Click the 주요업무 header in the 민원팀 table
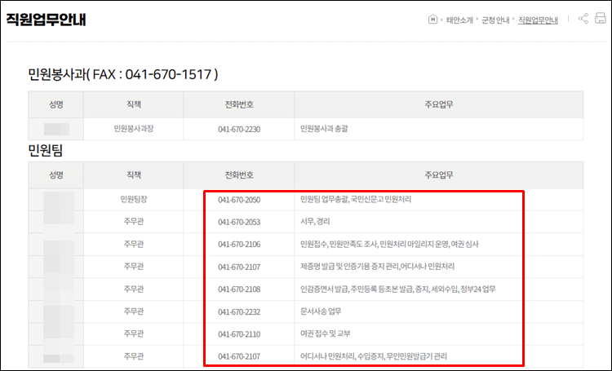The width and height of the screenshot is (612, 371). (x=439, y=175)
